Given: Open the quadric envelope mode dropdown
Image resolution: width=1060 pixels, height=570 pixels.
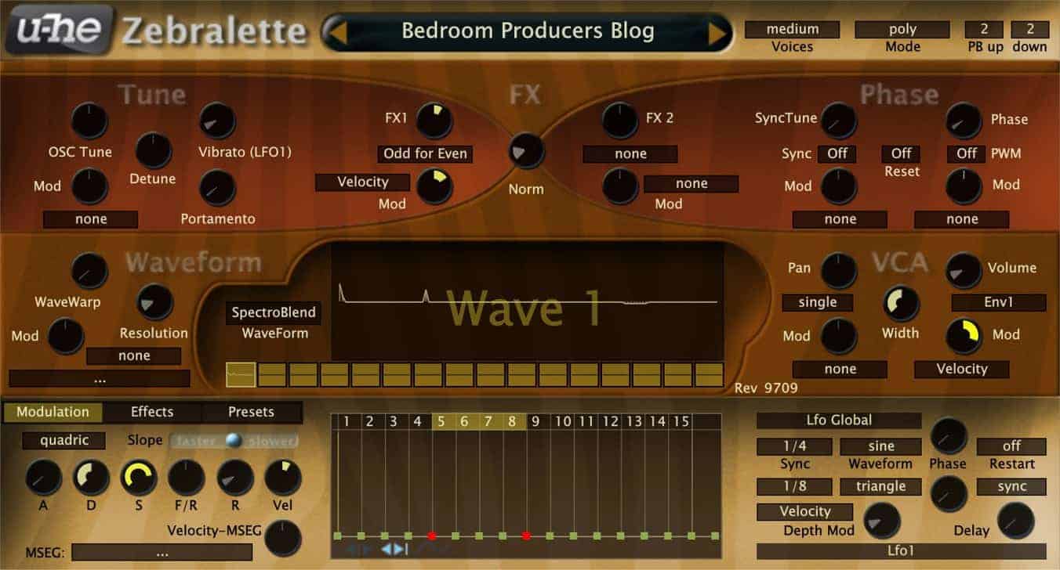Looking at the screenshot, I should [x=64, y=441].
